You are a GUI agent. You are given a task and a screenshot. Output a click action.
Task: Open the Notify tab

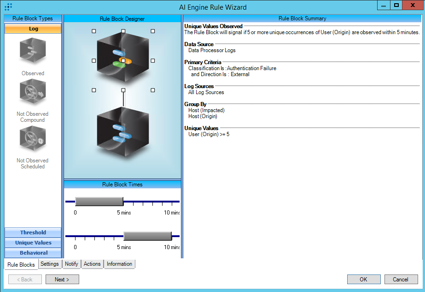click(71, 264)
